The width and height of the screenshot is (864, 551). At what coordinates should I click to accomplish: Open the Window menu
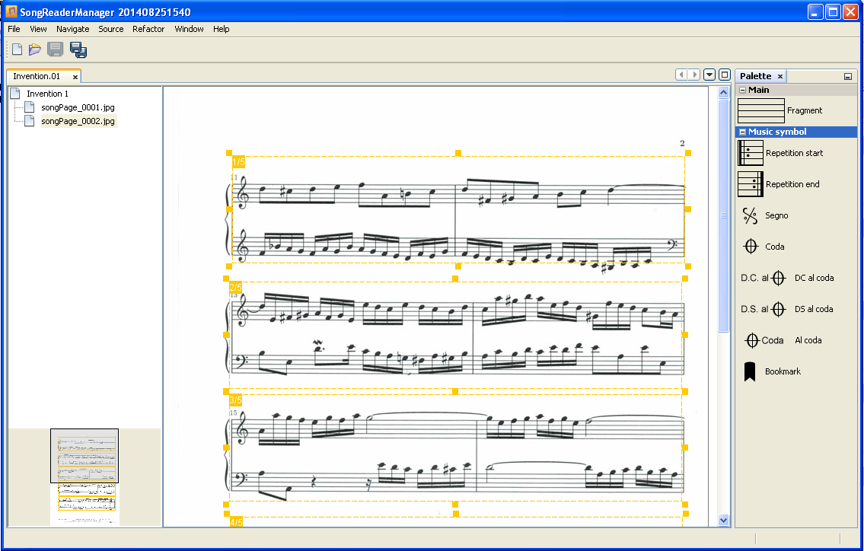coord(189,29)
